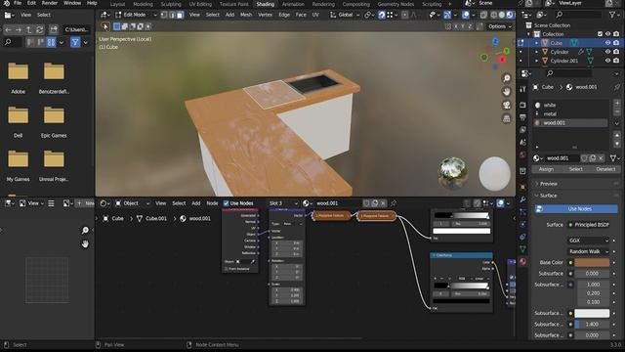Unlink the wood.001 material X icon
This screenshot has height=352, width=625.
(602, 158)
